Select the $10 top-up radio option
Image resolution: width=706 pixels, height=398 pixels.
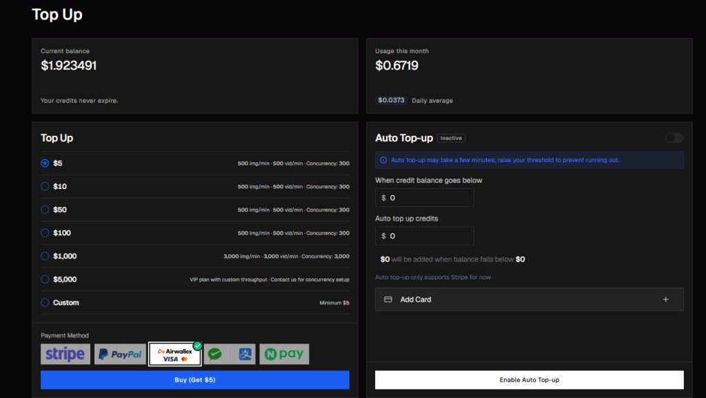point(45,186)
